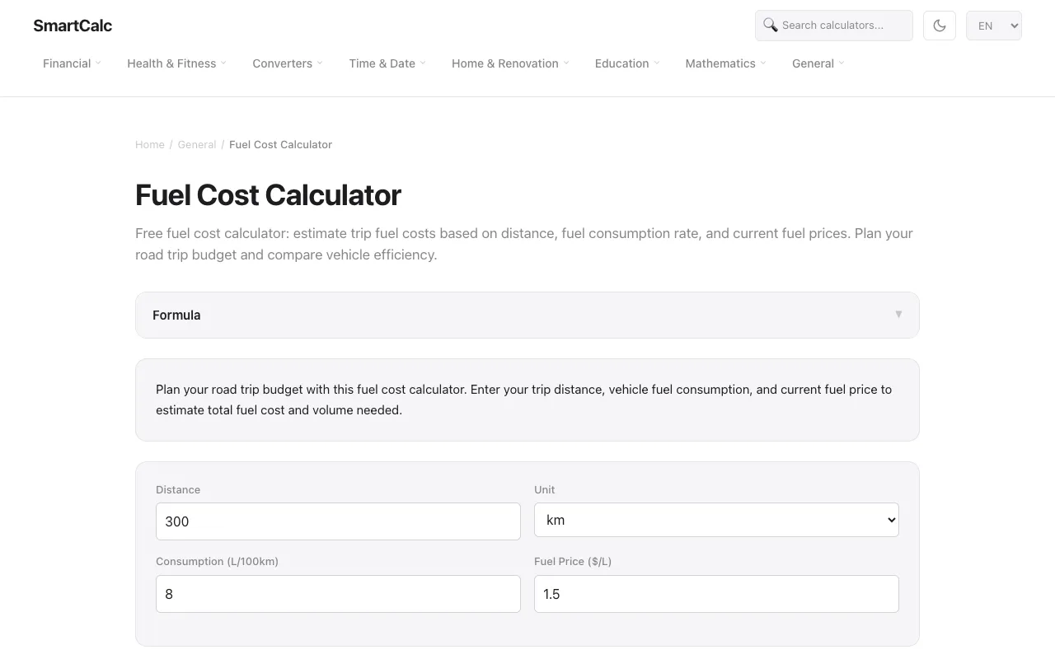The height and width of the screenshot is (659, 1055).
Task: Select the Distance input field
Action: [338, 521]
